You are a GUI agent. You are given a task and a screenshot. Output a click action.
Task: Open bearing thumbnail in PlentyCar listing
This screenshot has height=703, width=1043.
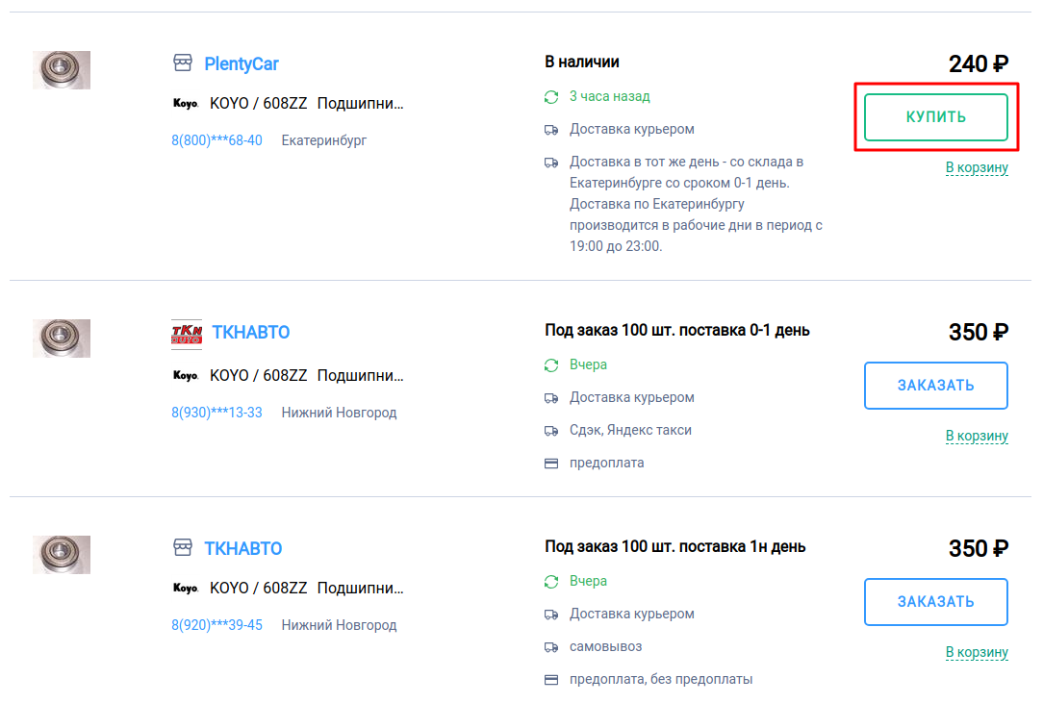pos(62,70)
